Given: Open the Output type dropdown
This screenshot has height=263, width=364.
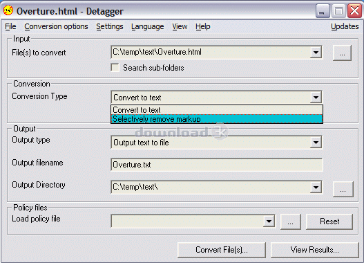Looking at the screenshot, I should tap(316, 142).
